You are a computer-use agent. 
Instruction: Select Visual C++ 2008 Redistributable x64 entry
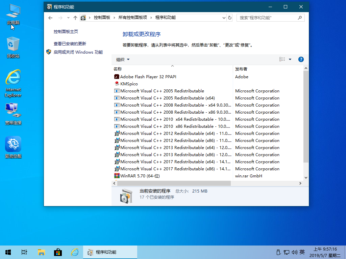[x=176, y=105]
